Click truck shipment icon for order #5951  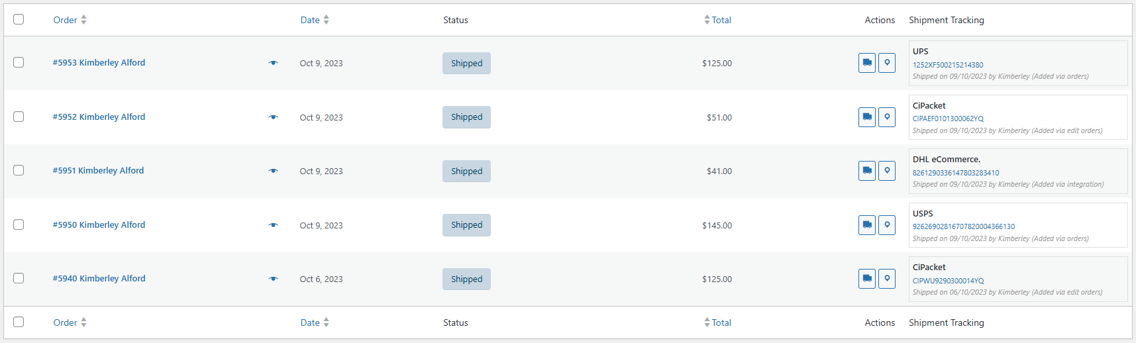pyautogui.click(x=867, y=171)
